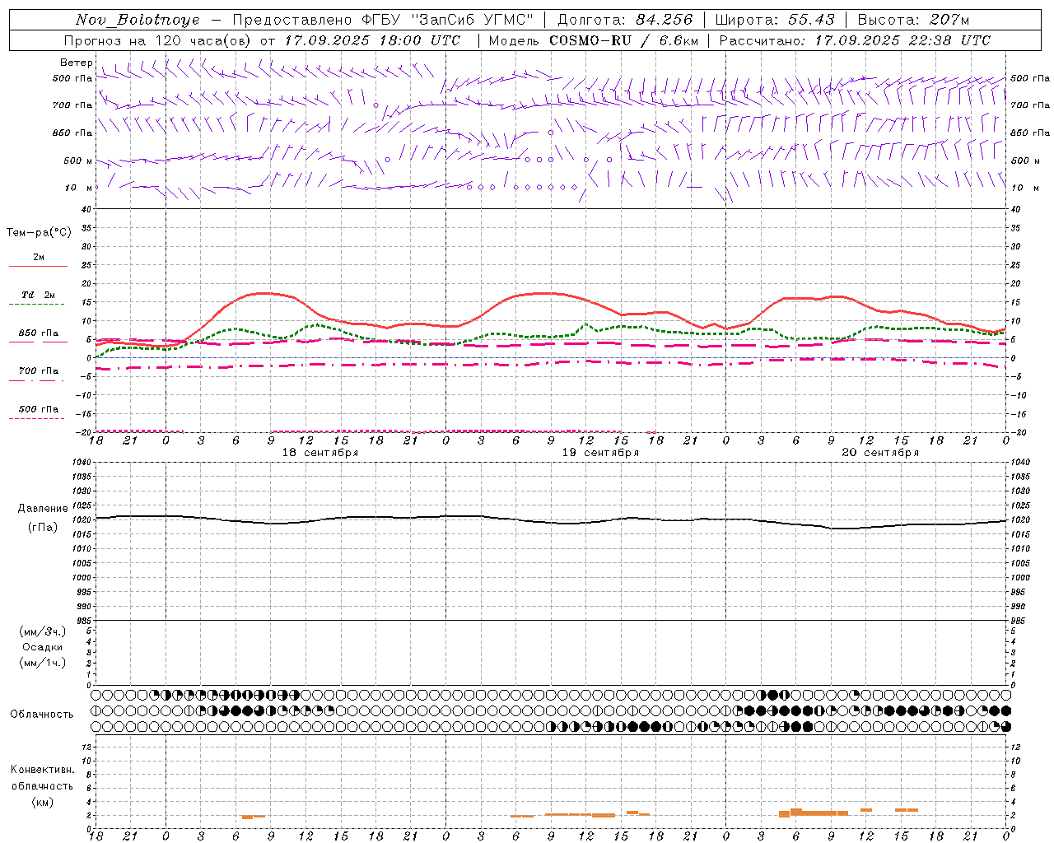Click the Облачность cloudiness label

[42, 714]
